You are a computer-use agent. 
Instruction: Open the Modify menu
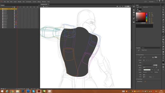(x=20, y=2)
